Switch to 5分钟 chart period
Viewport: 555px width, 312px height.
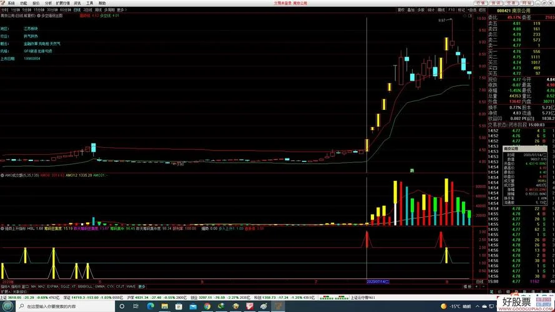pos(27,10)
